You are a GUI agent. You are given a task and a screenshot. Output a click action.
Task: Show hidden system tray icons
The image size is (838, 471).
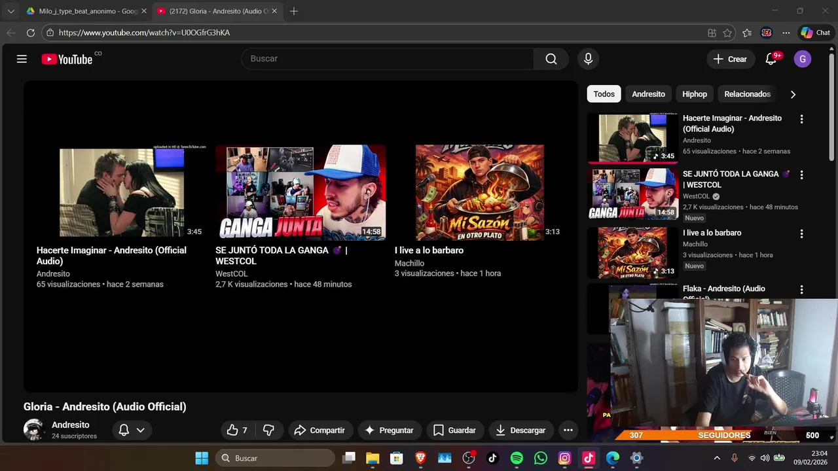[717, 458]
